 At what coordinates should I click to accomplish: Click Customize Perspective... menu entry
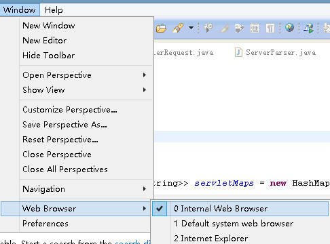[x=86, y=110]
